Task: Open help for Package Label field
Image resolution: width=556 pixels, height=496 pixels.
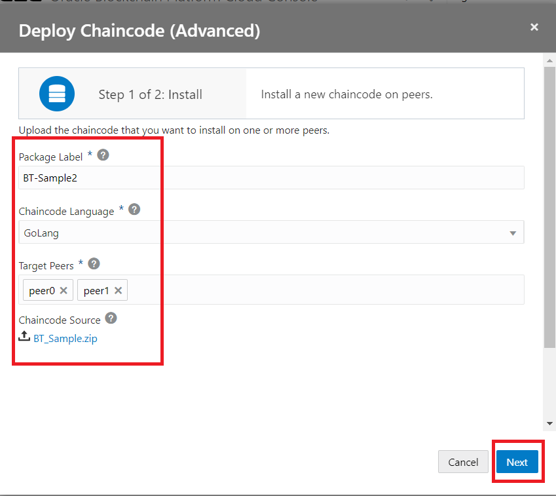Action: pyautogui.click(x=103, y=155)
